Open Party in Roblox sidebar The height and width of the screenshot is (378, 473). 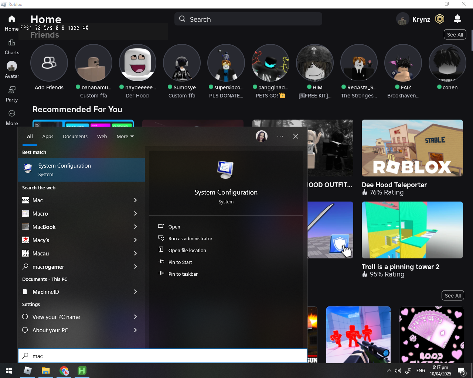click(12, 94)
